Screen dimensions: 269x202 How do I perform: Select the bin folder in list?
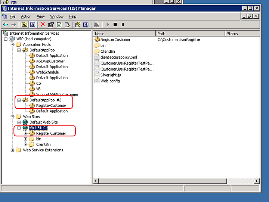103,46
